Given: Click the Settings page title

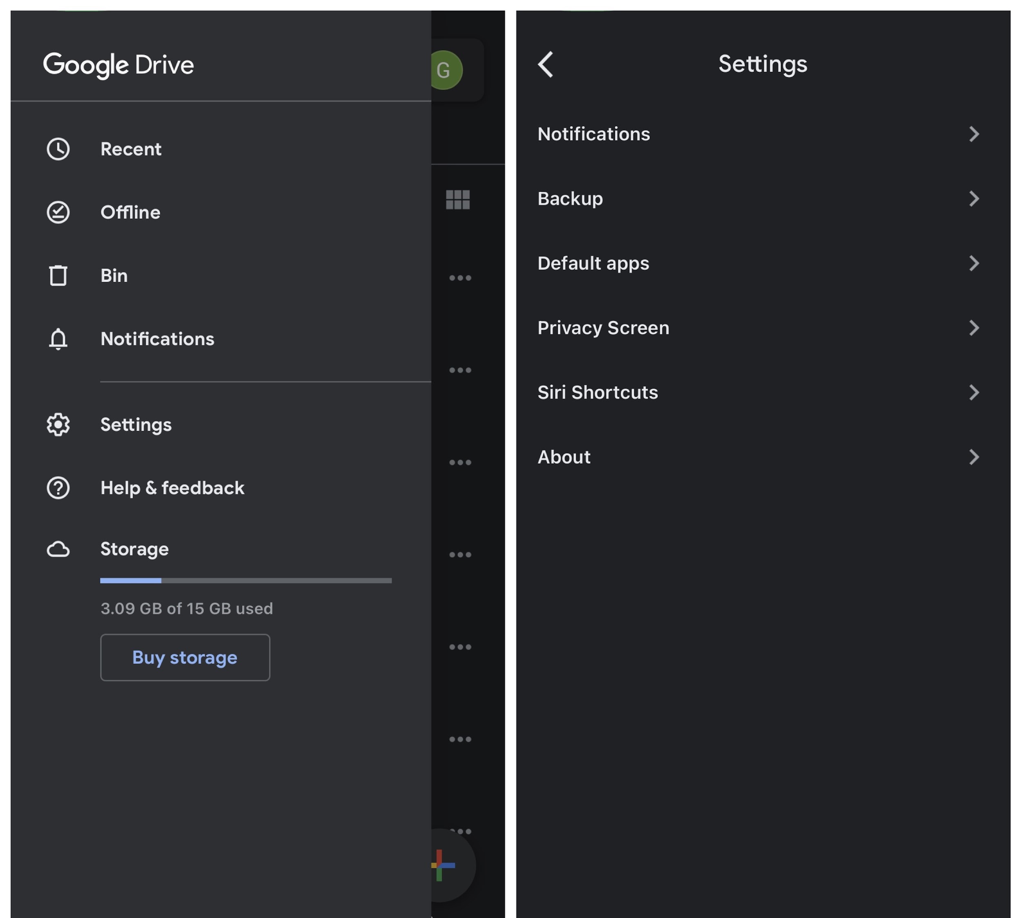Looking at the screenshot, I should [762, 64].
